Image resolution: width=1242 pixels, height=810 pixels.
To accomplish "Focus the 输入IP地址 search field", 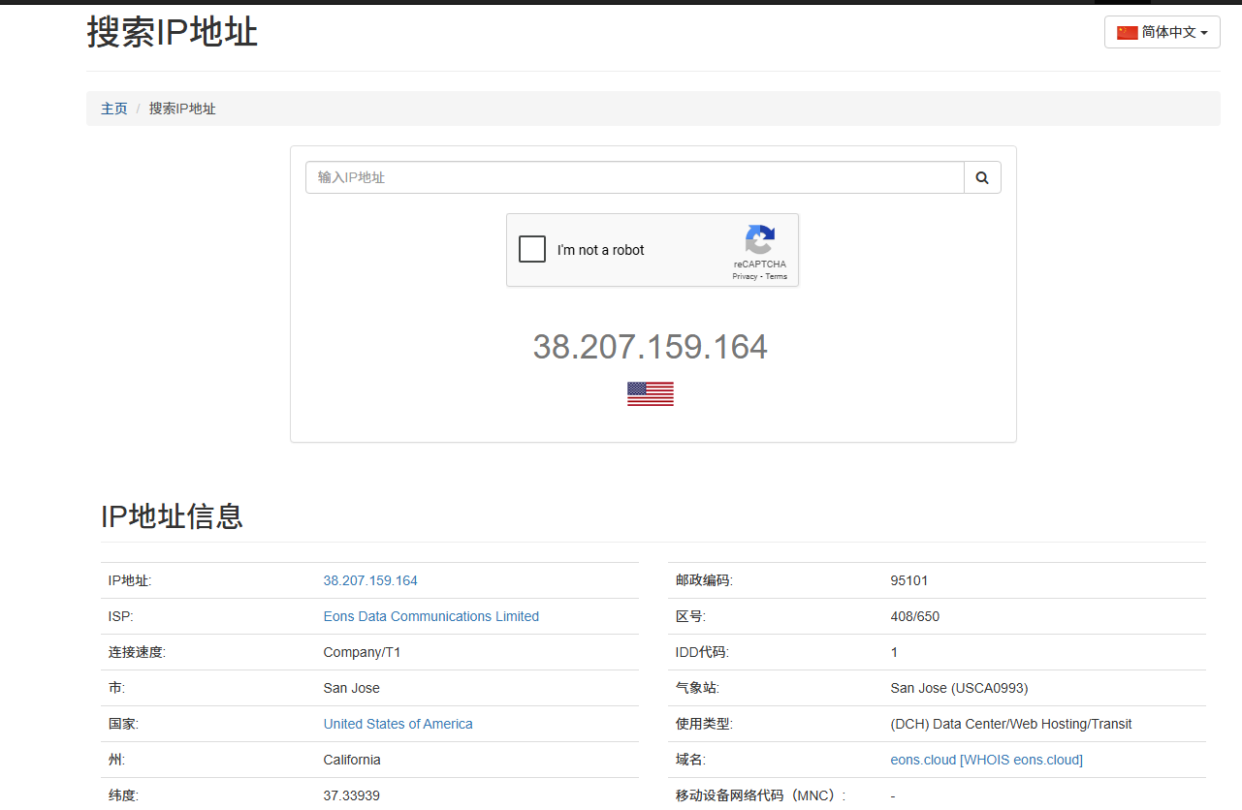I will tap(634, 177).
